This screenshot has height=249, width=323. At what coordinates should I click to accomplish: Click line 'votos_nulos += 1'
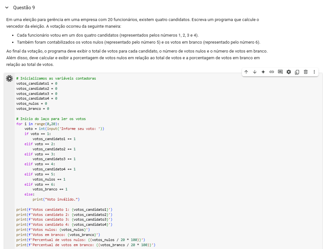pyautogui.click(x=49, y=179)
